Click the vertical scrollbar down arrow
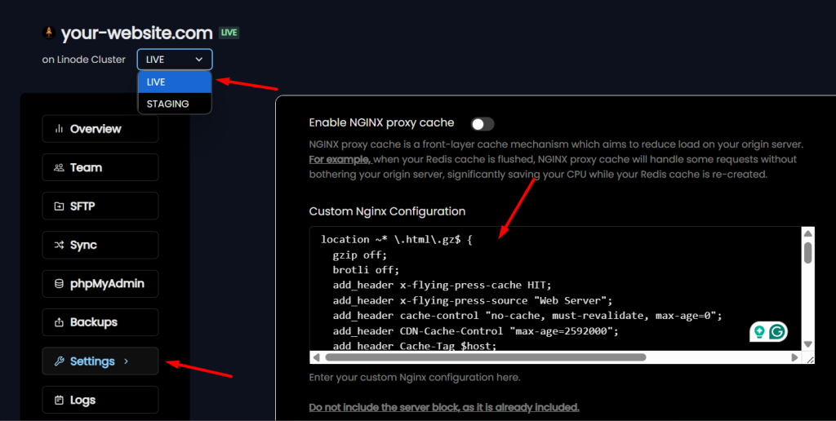This screenshot has width=836, height=421. [x=807, y=344]
